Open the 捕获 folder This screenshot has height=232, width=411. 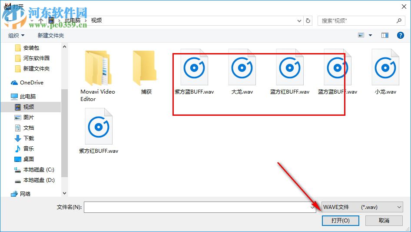pyautogui.click(x=145, y=68)
